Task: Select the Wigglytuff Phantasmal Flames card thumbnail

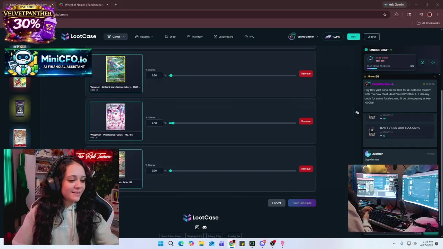Action: [x=116, y=117]
